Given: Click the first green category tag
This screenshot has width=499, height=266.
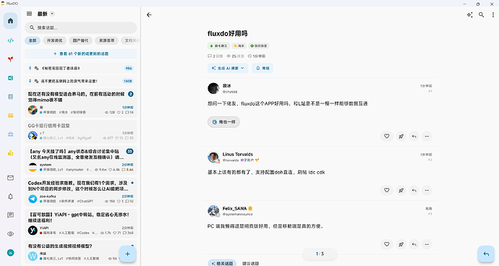Looking at the screenshot, I should pos(218,46).
